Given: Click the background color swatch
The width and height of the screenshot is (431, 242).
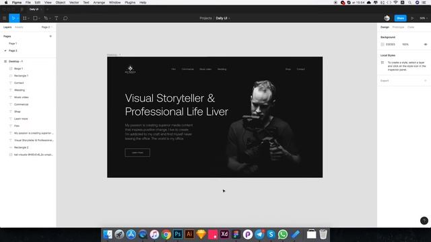Looking at the screenshot, I should tap(383, 44).
